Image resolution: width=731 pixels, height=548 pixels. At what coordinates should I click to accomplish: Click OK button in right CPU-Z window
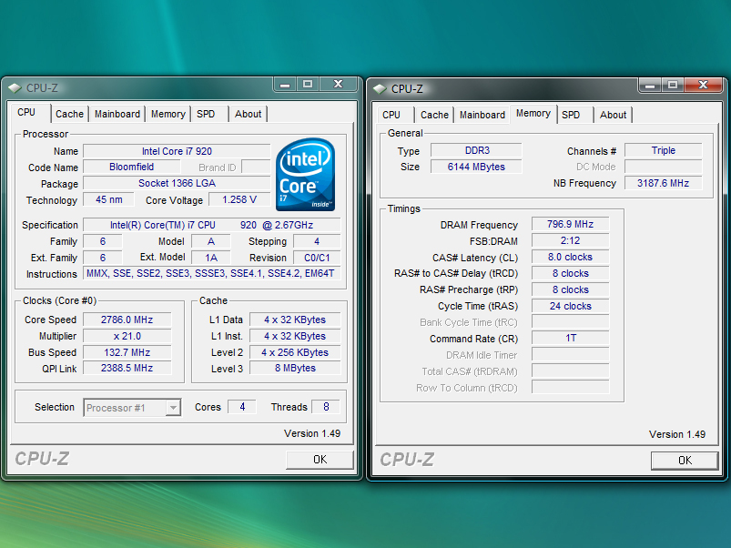click(685, 461)
